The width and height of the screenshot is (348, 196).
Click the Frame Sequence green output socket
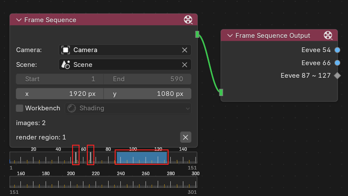coord(197,34)
